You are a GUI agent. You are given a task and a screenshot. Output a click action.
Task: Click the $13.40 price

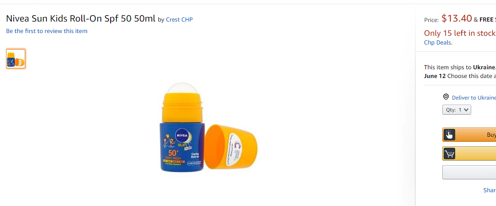(x=457, y=18)
